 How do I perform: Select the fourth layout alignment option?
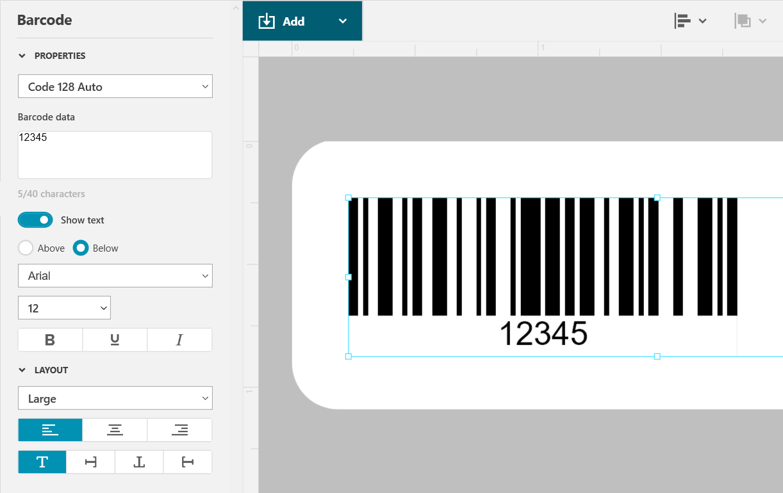(188, 462)
